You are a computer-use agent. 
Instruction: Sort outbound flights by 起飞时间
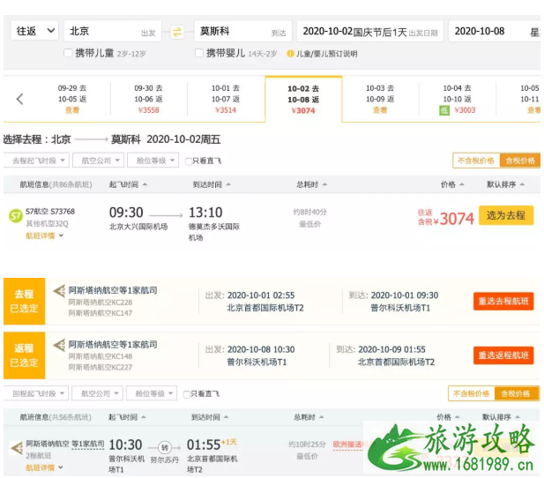click(x=128, y=184)
